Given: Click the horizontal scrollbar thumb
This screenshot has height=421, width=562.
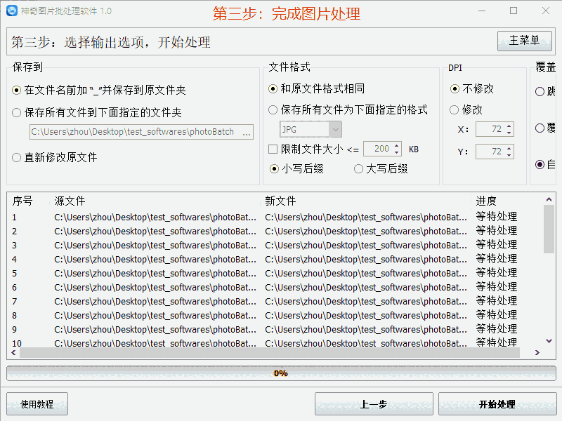Looking at the screenshot, I should coord(270,353).
